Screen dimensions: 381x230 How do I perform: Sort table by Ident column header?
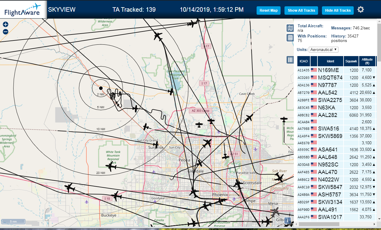[x=330, y=61]
